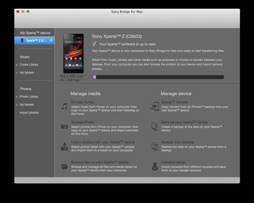Open Import photos from your Xperia device
The width and height of the screenshot is (254, 203).
coord(103,142)
